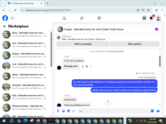Jump to latest messages with down arrow
Viewport: 166px width, 124px height.
(108, 101)
